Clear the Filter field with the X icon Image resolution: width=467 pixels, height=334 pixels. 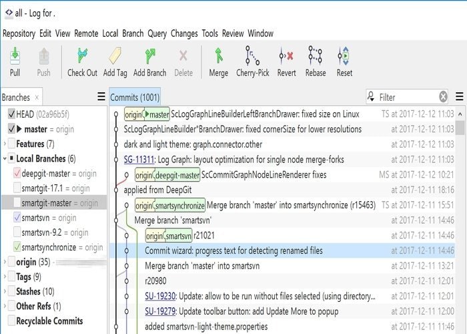pos(443,97)
